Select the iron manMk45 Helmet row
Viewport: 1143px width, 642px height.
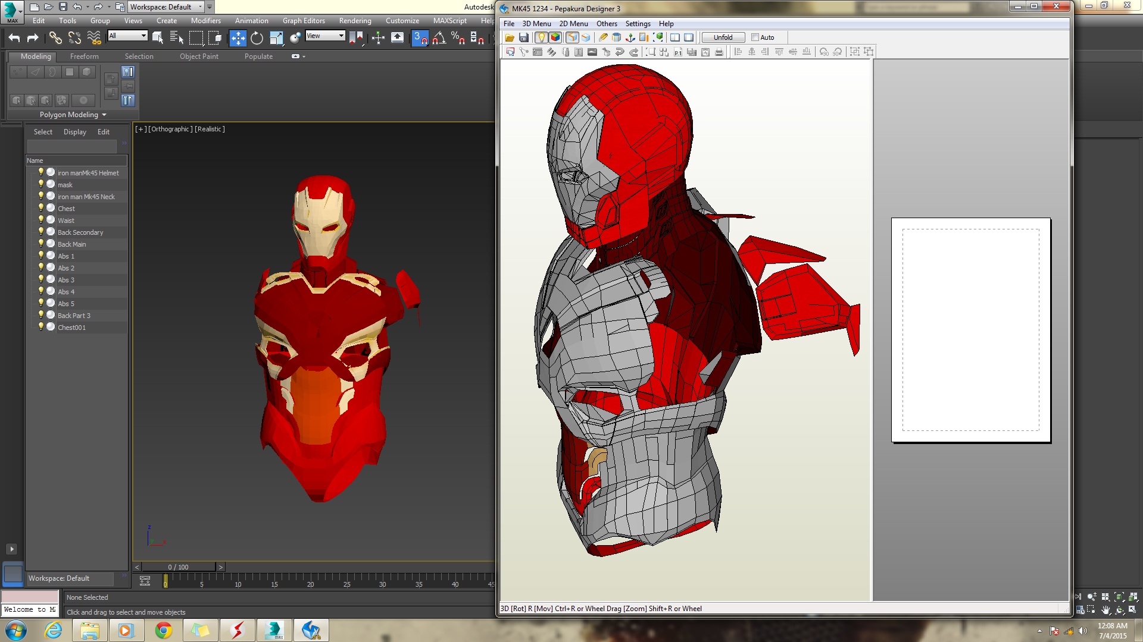78,173
